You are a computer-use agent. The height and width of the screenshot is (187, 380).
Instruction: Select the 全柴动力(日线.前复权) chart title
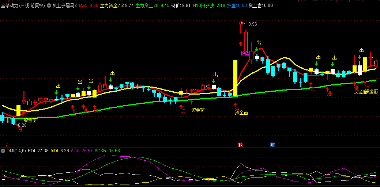pos(23,5)
